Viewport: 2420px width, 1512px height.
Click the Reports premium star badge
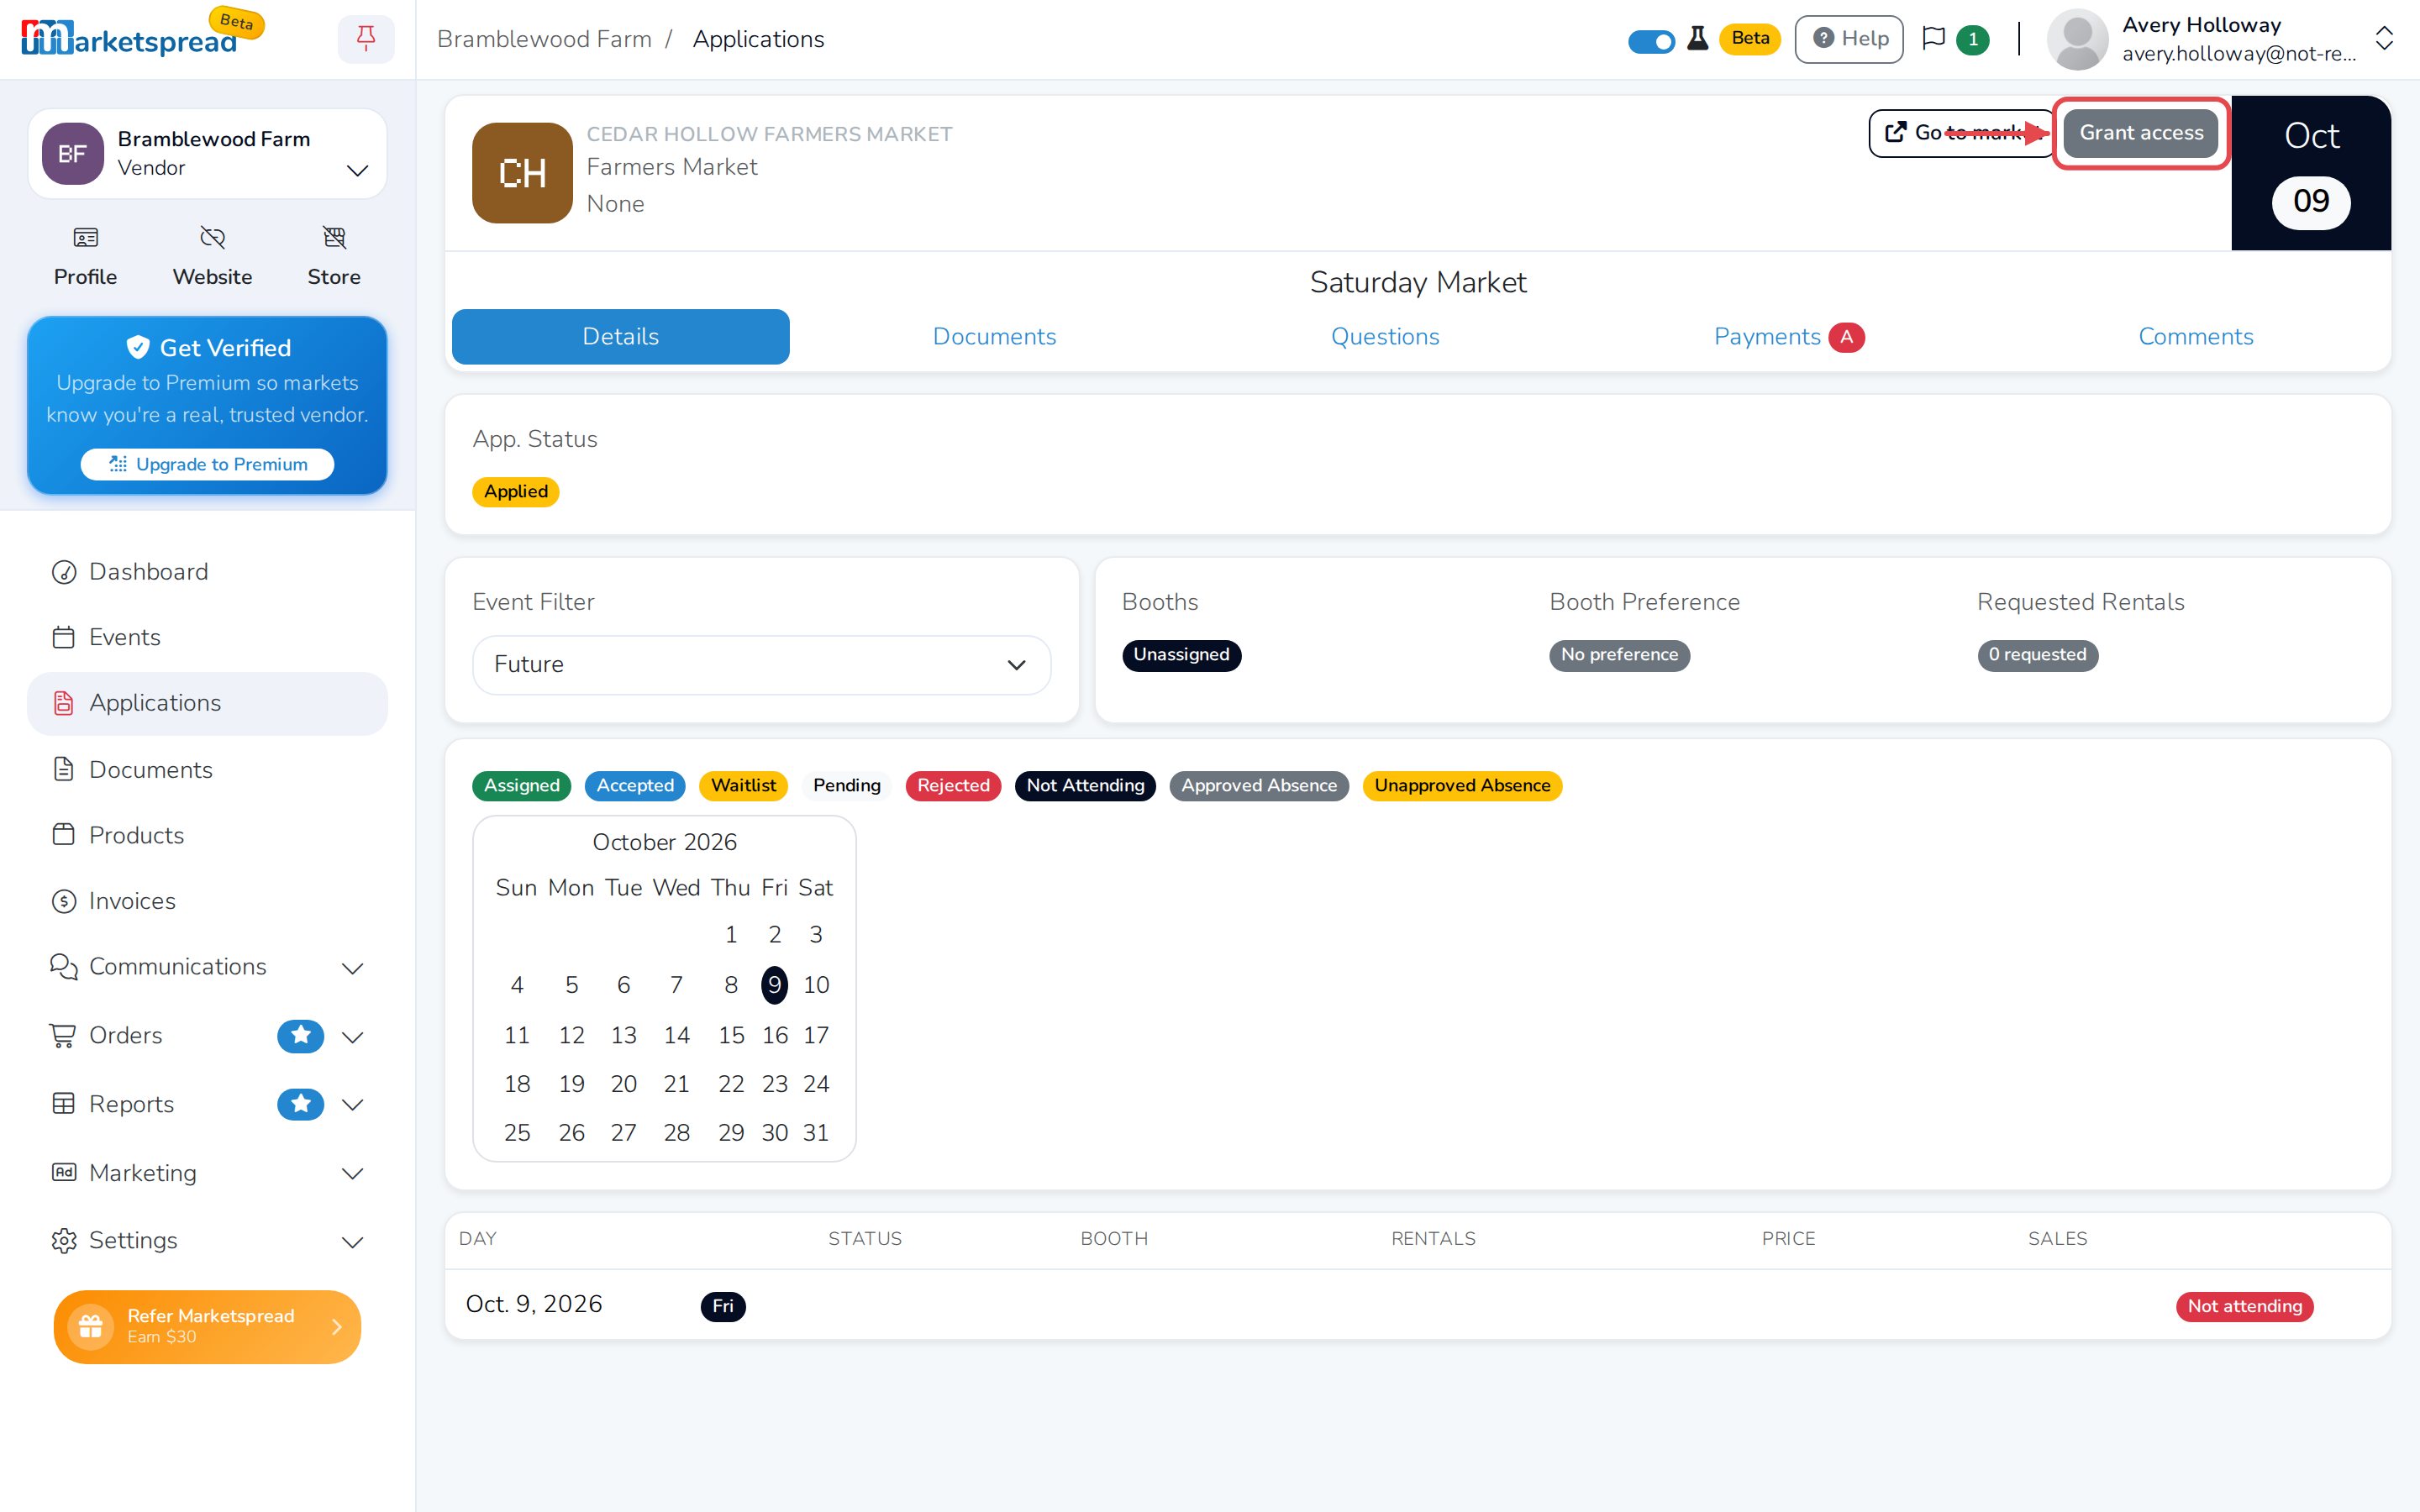pos(300,1104)
